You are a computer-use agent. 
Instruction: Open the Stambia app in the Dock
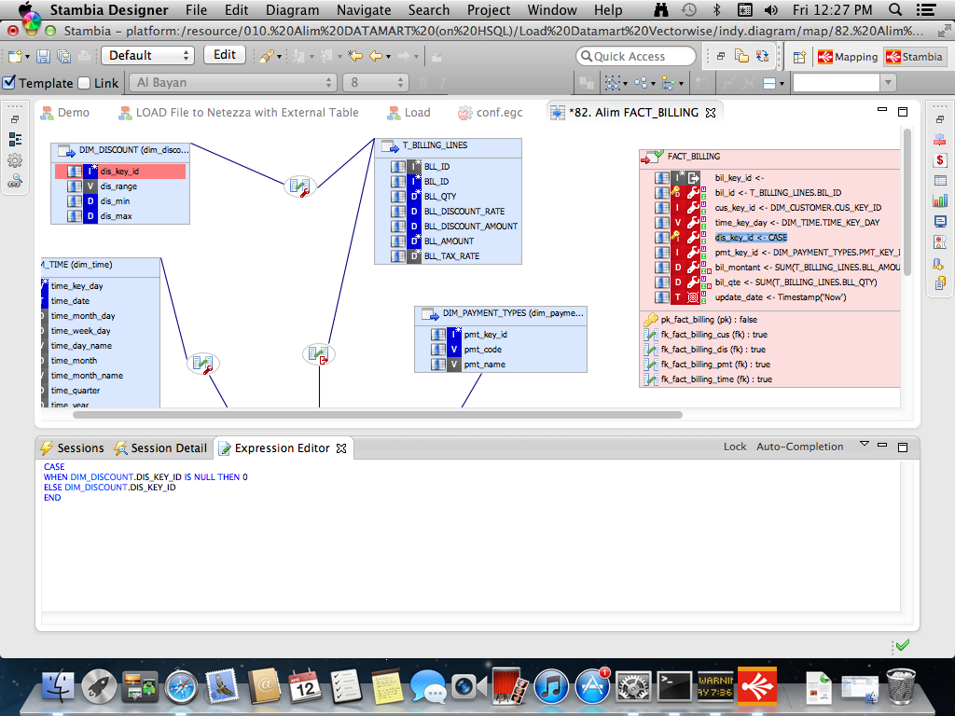pyautogui.click(x=757, y=685)
